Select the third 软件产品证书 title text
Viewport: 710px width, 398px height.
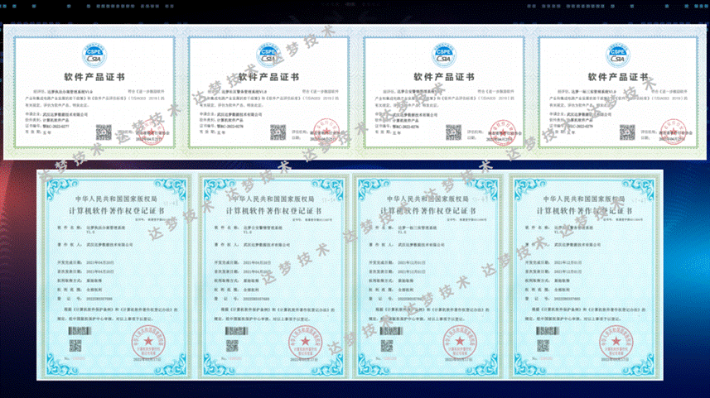442,76
